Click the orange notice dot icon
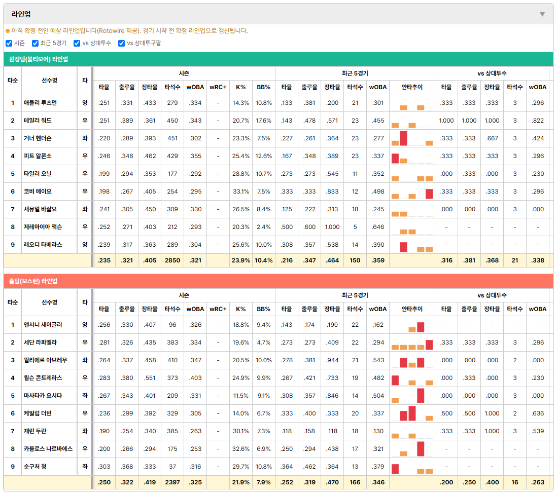557x495 pixels. [8, 31]
